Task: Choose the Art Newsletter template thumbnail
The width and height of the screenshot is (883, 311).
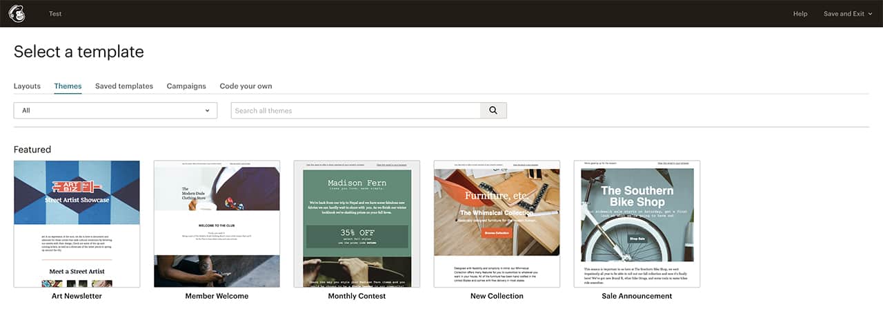Action: tap(77, 223)
